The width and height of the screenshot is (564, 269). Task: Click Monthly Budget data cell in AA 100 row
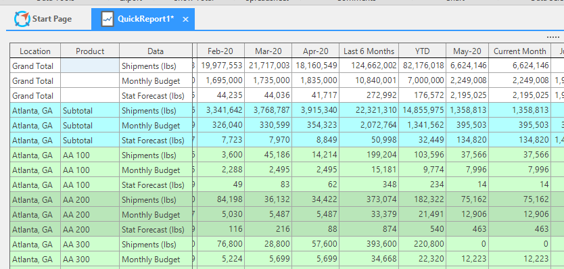[x=156, y=170]
